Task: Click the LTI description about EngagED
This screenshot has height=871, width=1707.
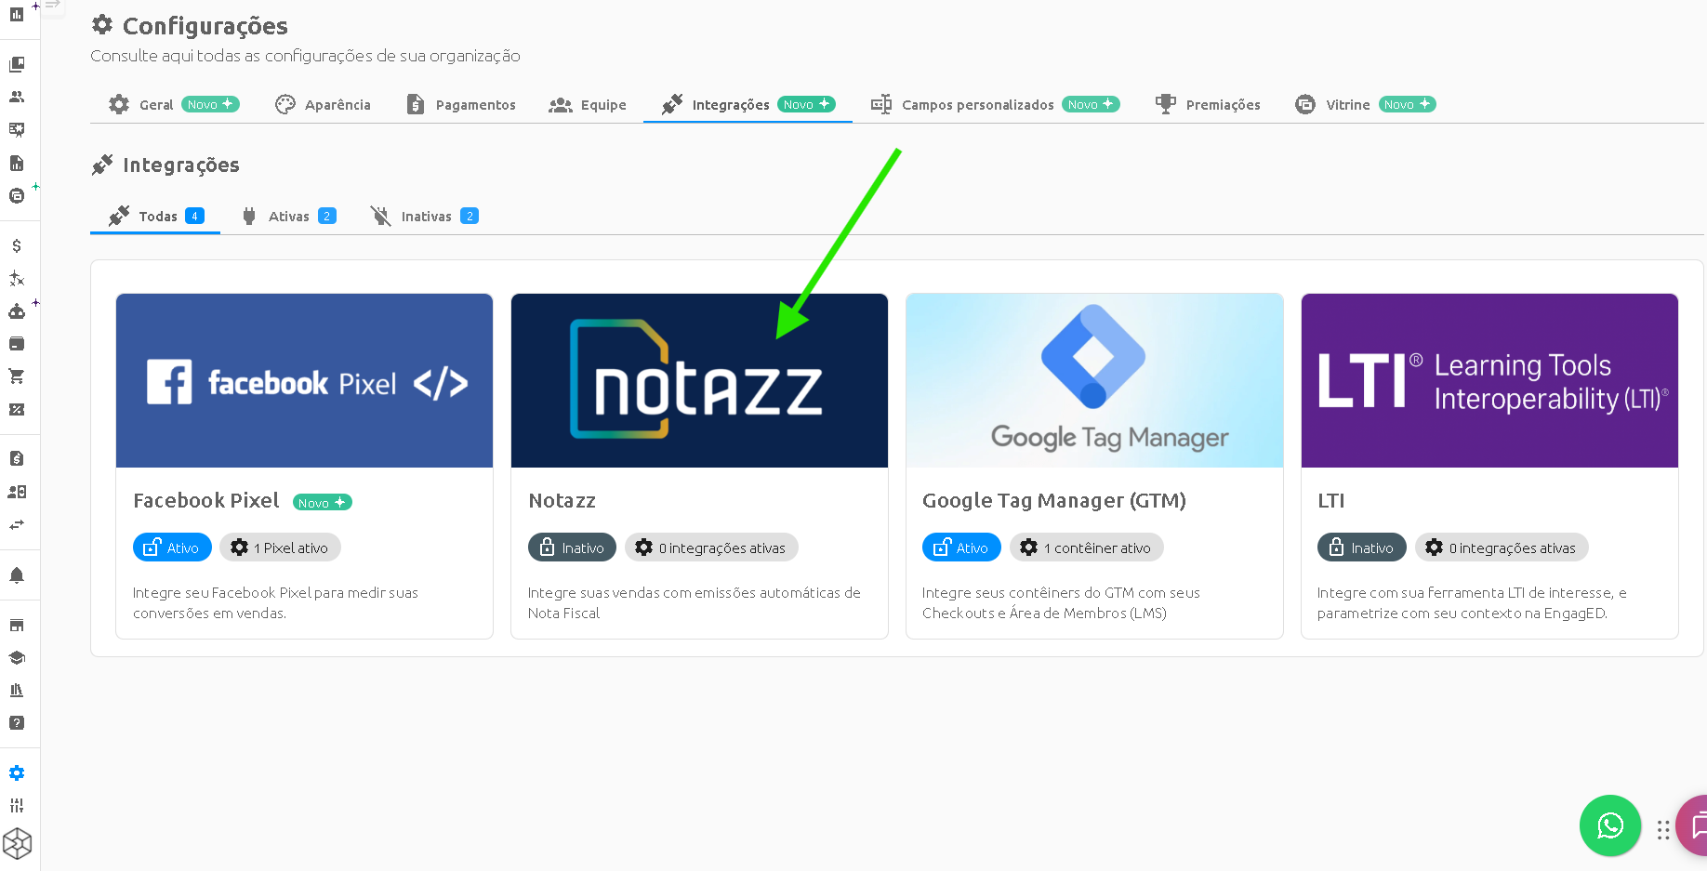Action: coord(1472,602)
